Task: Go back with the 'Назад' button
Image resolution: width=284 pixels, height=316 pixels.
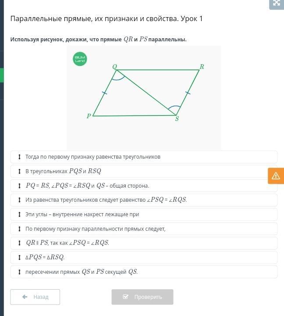Action: coord(35,297)
